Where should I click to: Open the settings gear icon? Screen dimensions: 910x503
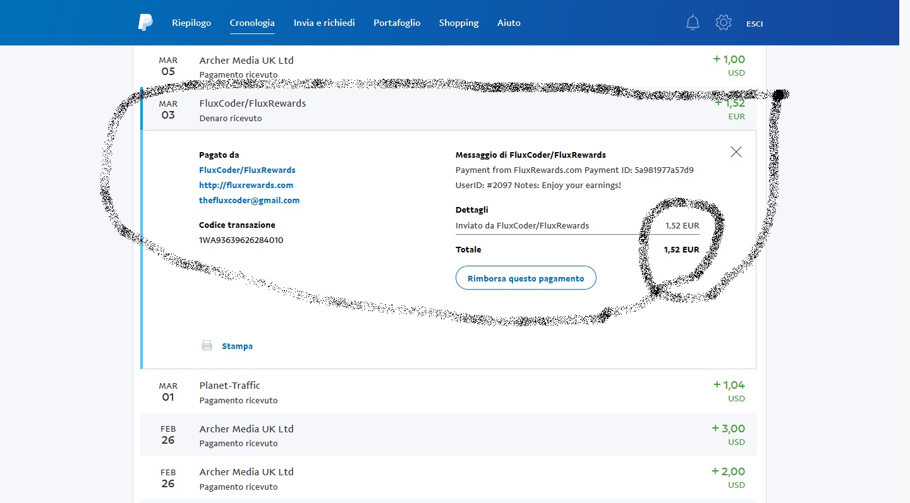(724, 23)
